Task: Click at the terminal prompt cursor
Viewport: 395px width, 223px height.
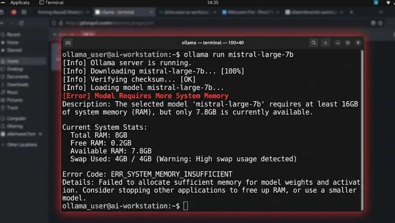Action: (x=186, y=206)
